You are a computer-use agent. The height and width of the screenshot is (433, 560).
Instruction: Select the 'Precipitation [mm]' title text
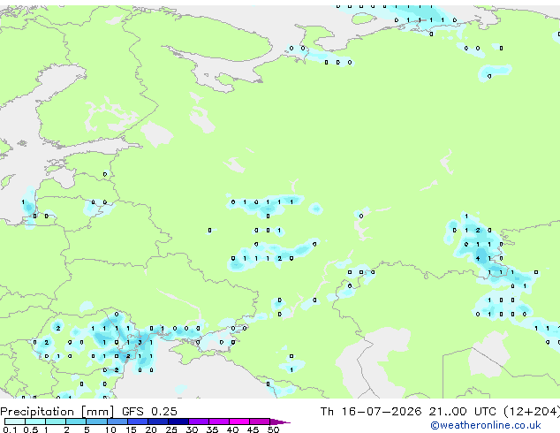(x=57, y=412)
